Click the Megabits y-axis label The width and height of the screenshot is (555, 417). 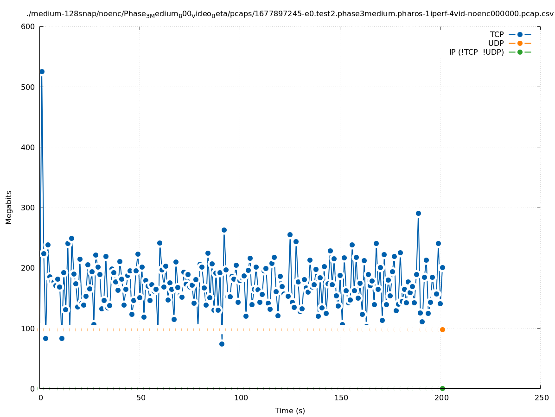9,207
